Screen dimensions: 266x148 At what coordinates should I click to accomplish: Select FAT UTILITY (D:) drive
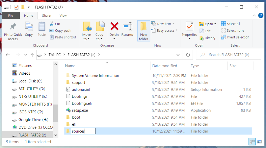[x=29, y=89]
